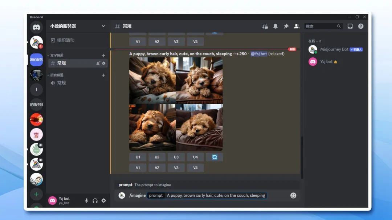Click lower V1 variation button
Viewport: 392px width, 220px height.
[138, 168]
